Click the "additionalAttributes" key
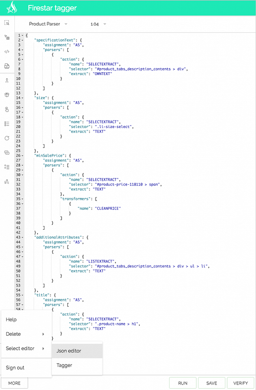 coord(59,237)
